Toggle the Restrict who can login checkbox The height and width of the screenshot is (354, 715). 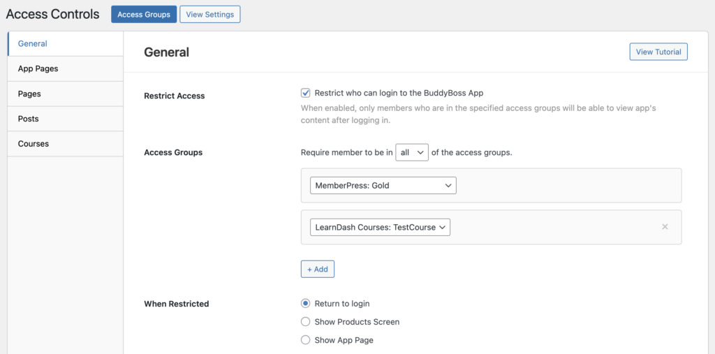tap(305, 93)
